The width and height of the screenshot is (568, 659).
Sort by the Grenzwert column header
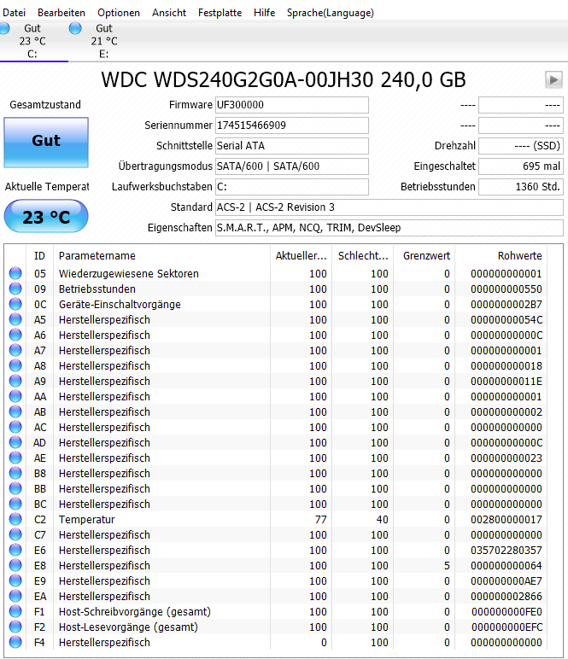click(425, 255)
